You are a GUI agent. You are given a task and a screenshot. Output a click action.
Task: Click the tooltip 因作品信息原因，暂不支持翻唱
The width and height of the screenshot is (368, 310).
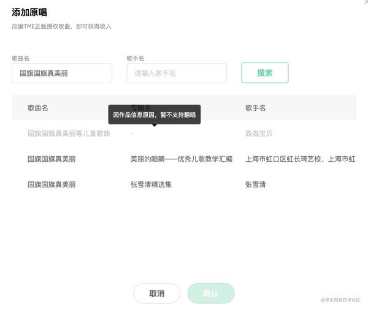(154, 115)
